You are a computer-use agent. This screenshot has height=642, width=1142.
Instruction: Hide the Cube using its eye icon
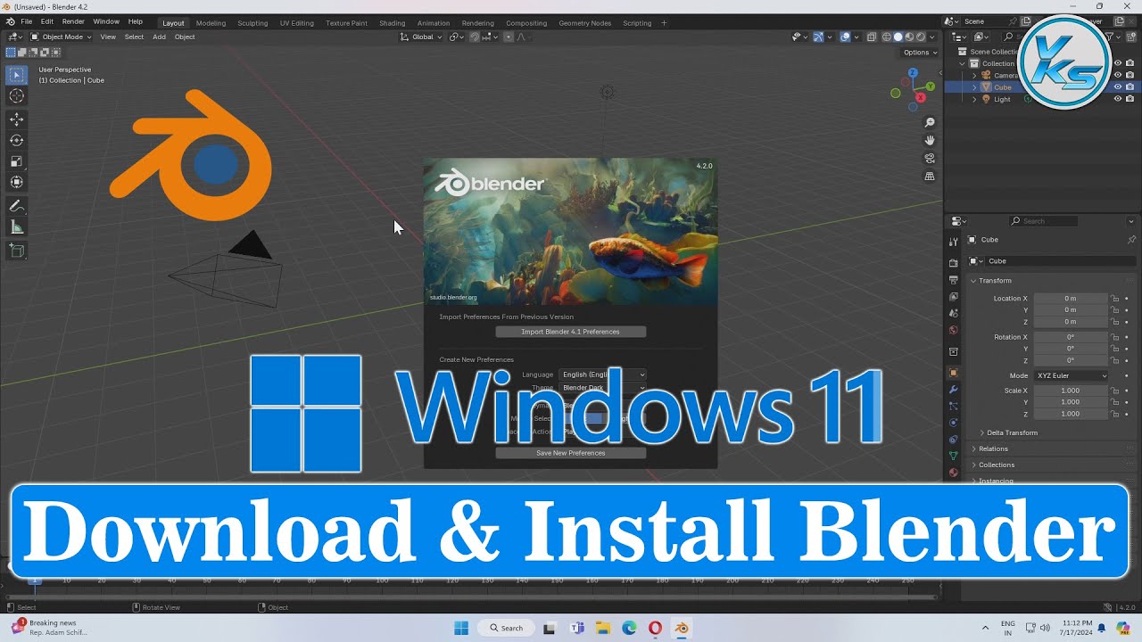coord(1117,86)
